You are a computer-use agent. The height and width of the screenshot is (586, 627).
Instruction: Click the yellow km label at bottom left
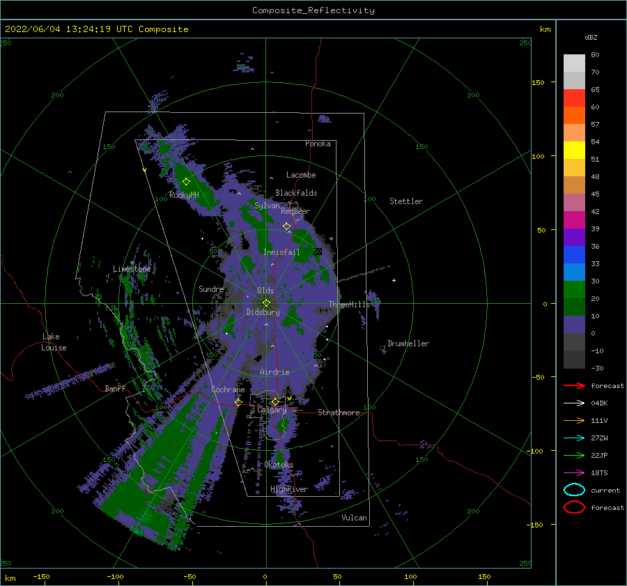point(10,578)
